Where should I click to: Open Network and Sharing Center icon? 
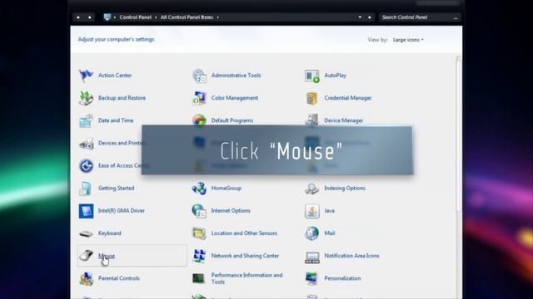pos(199,256)
